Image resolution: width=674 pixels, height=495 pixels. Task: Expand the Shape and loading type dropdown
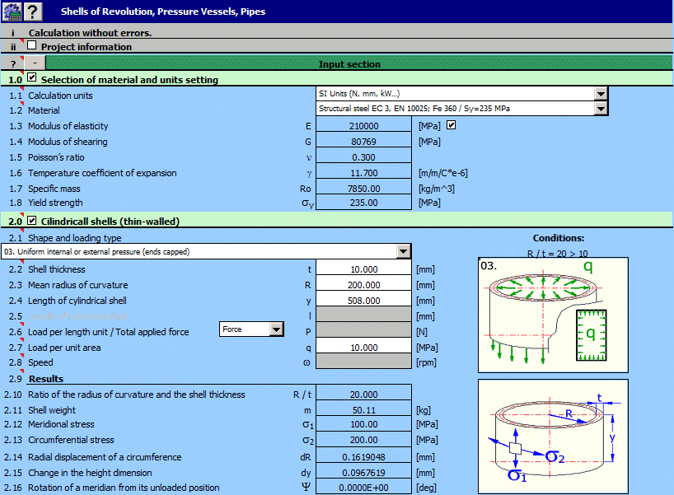coord(403,251)
